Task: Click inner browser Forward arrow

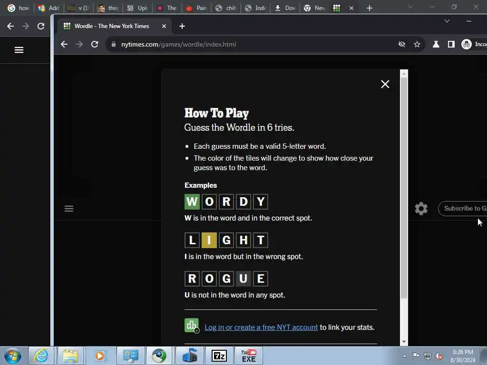Action: tap(79, 44)
